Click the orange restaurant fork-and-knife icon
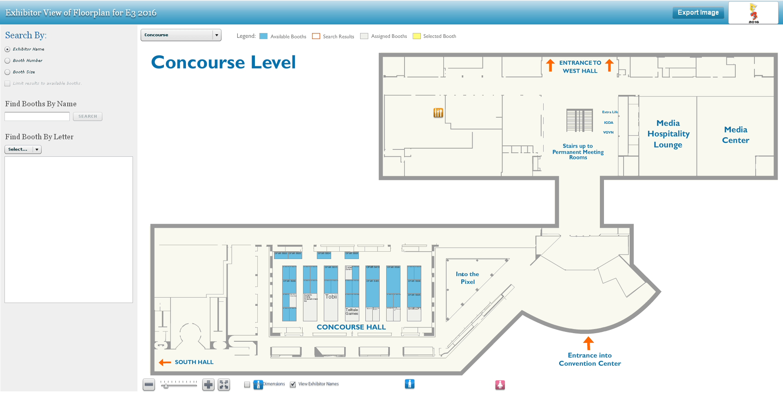 [x=438, y=113]
